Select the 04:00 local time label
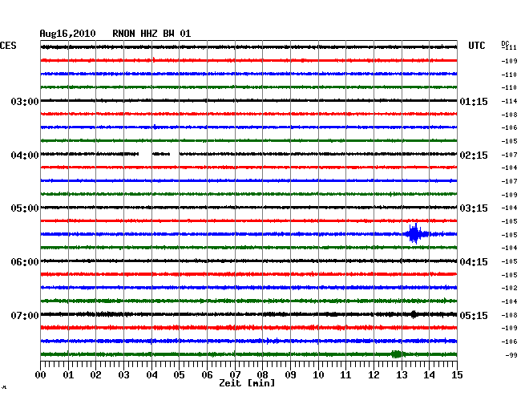 (x=25, y=156)
